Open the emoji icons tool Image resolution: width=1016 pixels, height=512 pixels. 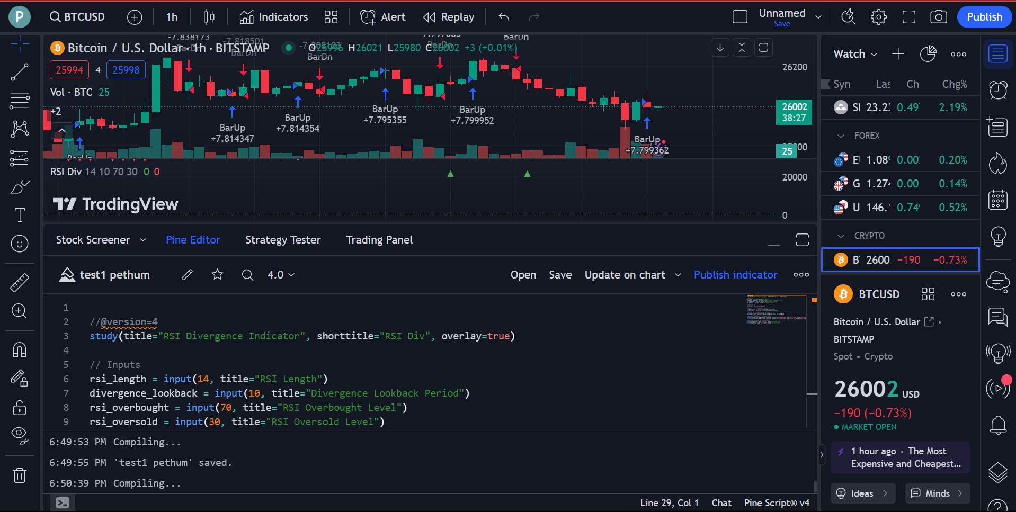click(20, 244)
